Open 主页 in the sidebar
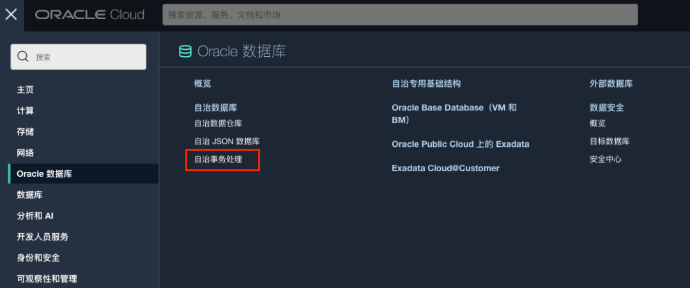690x288 pixels. tap(26, 90)
